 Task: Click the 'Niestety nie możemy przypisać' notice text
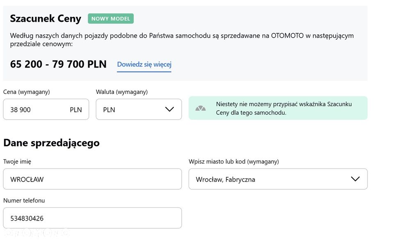pos(284,108)
